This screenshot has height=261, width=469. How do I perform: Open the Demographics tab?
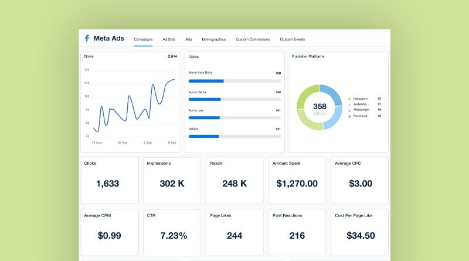(213, 39)
